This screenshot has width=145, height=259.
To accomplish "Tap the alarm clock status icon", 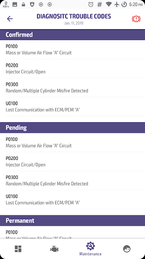I will point(91,4).
